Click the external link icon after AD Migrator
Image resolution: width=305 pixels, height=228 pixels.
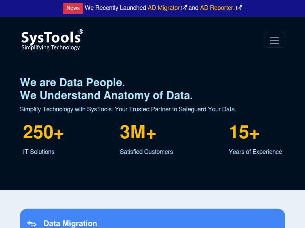[x=184, y=8]
